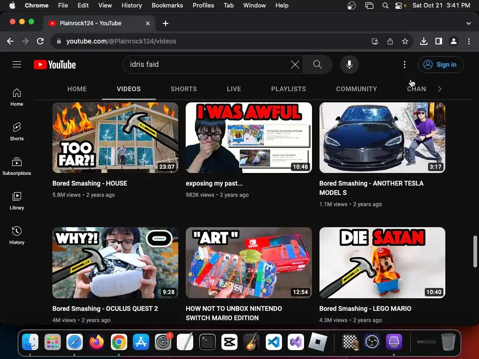Image resolution: width=479 pixels, height=359 pixels.
Task: Open the Tesla Model S video thumbnail
Action: point(382,138)
